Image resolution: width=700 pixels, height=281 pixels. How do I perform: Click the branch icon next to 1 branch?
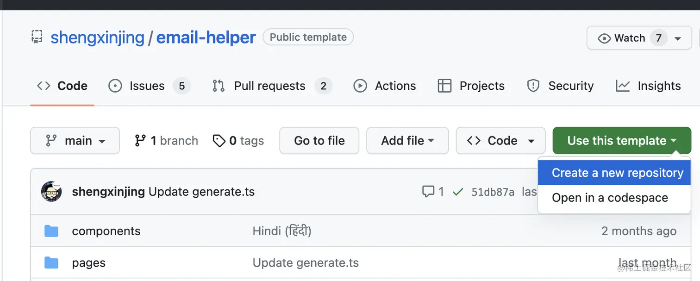coord(140,141)
